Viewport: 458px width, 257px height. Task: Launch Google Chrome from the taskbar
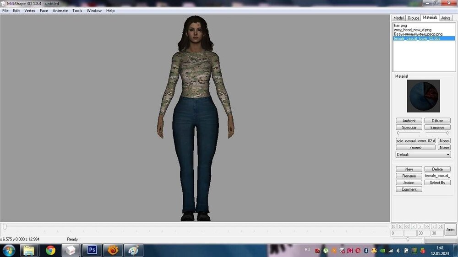click(x=50, y=250)
